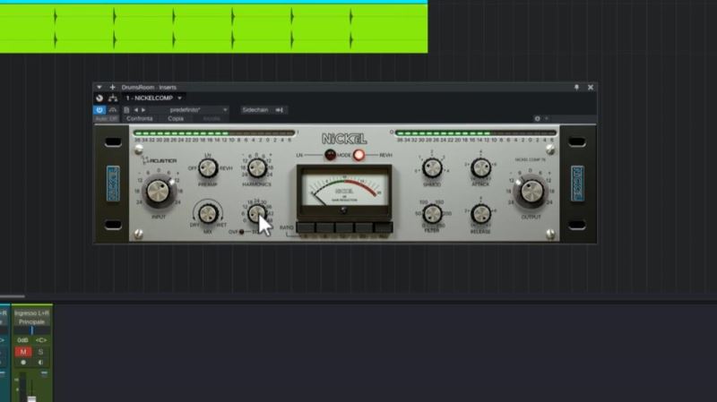
Task: Click the PREAMP selector knob
Action: coord(208,168)
